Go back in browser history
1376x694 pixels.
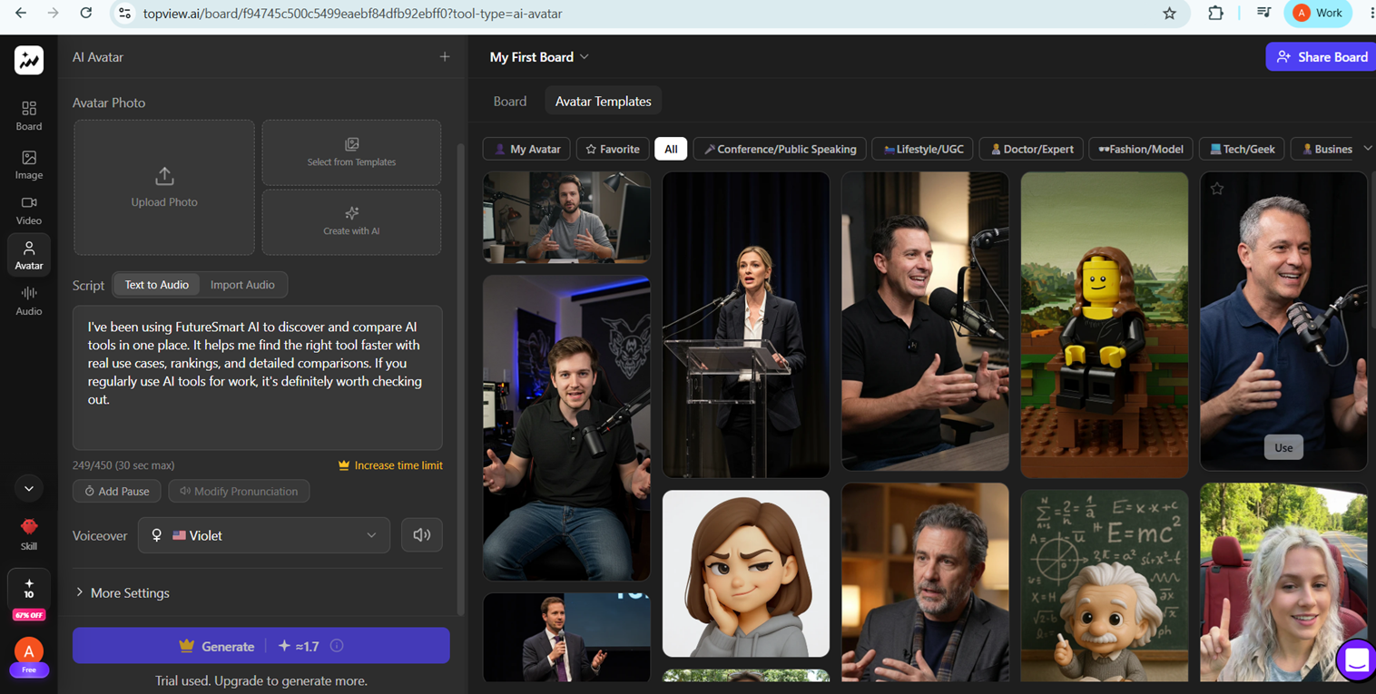coord(21,13)
